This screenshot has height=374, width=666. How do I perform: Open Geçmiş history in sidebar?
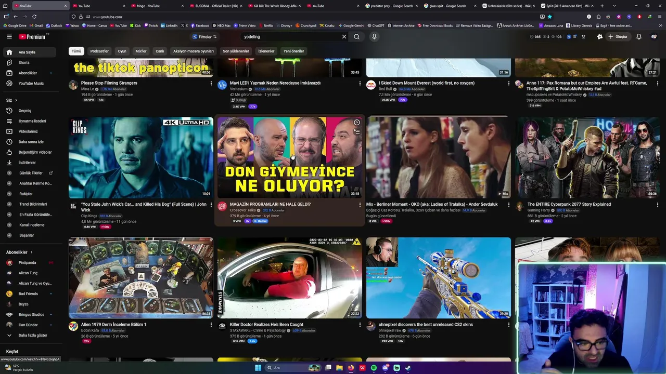tap(30, 111)
